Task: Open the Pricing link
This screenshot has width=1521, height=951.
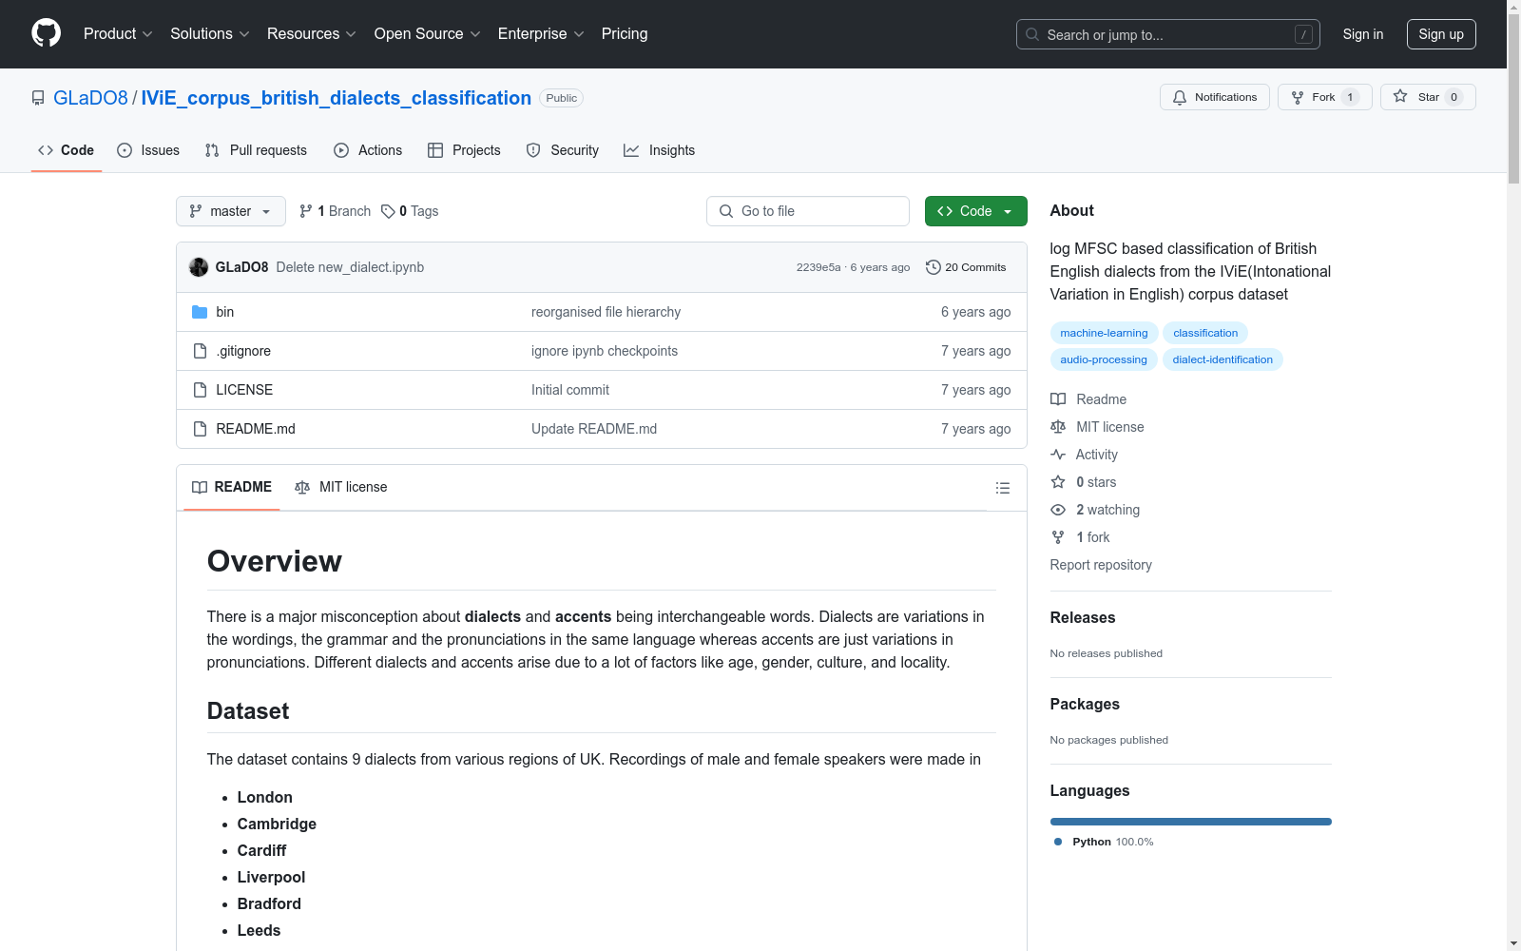Action: click(x=625, y=34)
